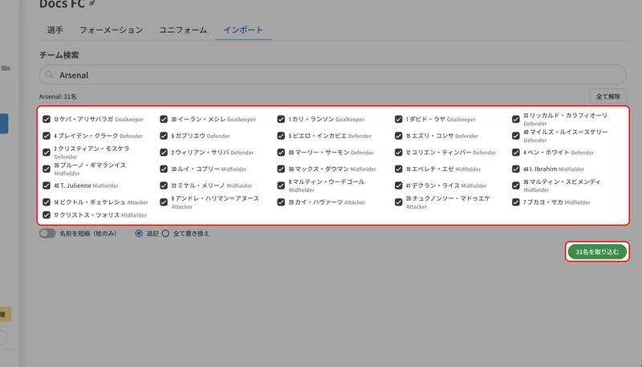Select the インポート tab
Viewport: 642px width, 367px height.
(x=243, y=30)
